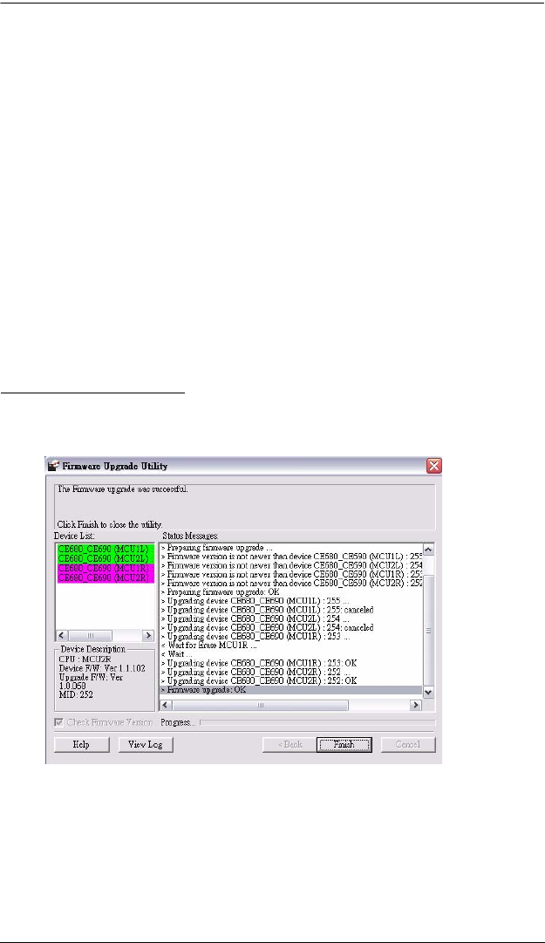Click Device List scrollbar left arrow
This screenshot has height=943, width=545.
coord(63,635)
